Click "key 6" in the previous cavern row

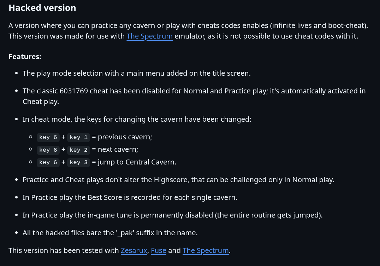pos(48,137)
